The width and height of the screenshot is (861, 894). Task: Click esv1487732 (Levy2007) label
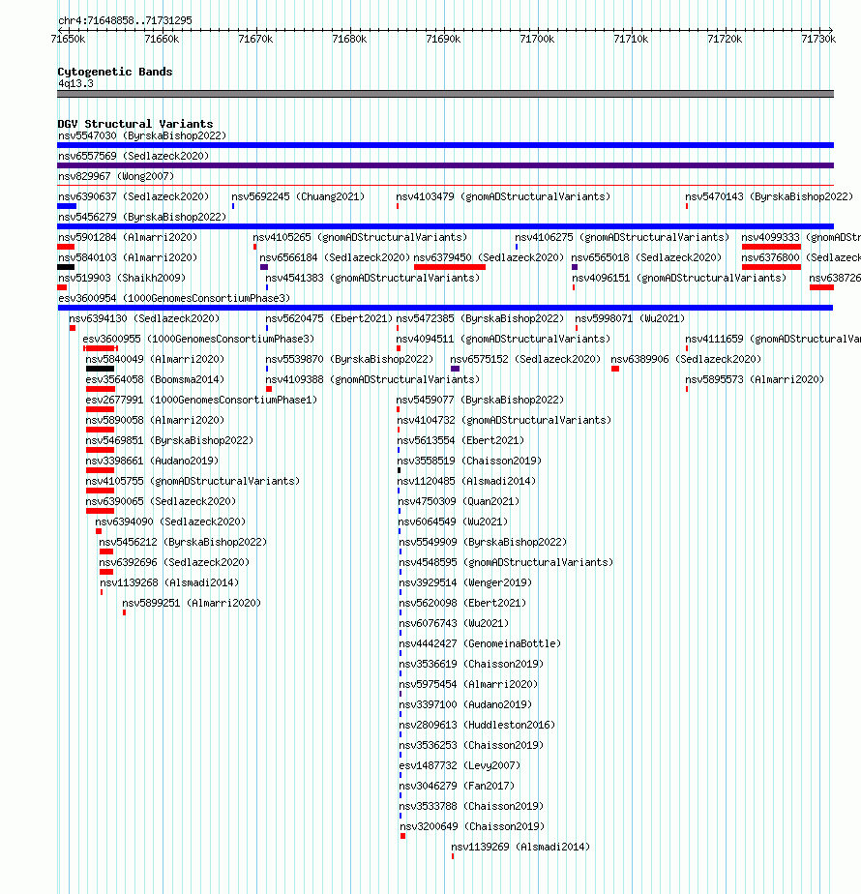(460, 765)
